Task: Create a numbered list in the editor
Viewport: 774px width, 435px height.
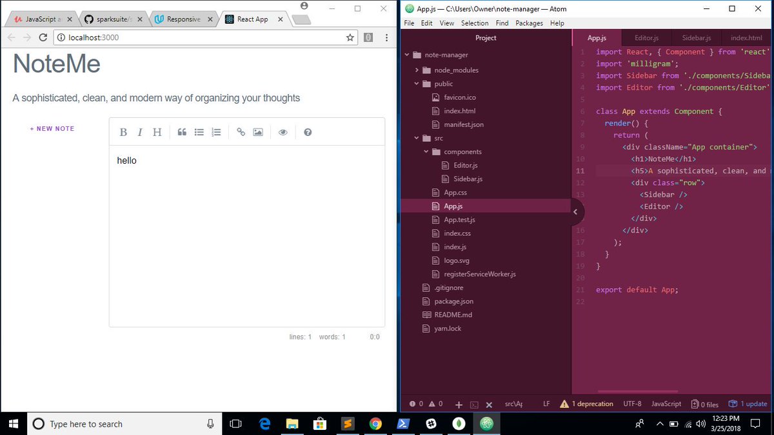Action: point(217,132)
